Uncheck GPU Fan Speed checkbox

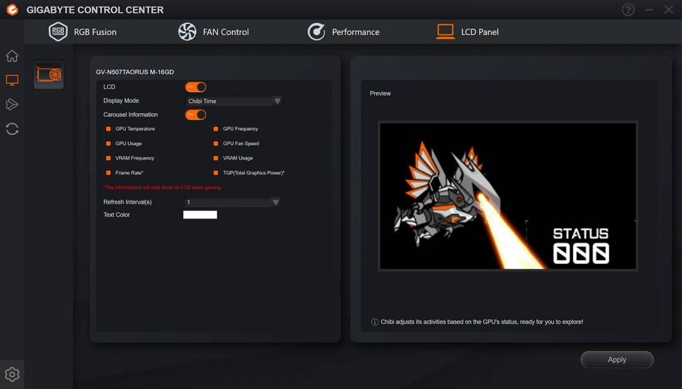[216, 144]
